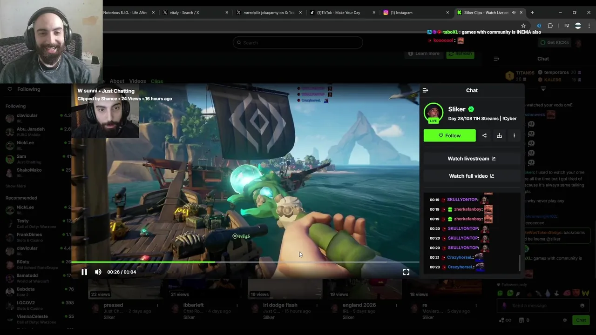
Task: Share the clip via the share icon
Action: coord(484,135)
